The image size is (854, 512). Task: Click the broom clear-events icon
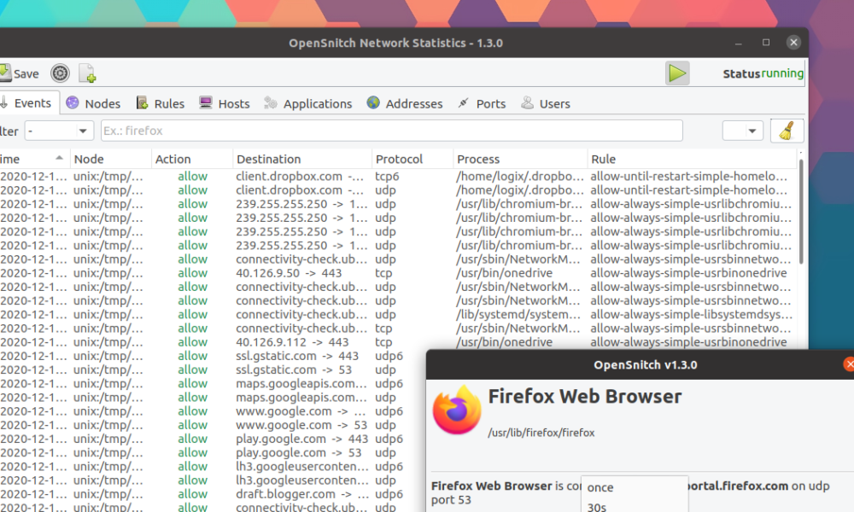[787, 131]
